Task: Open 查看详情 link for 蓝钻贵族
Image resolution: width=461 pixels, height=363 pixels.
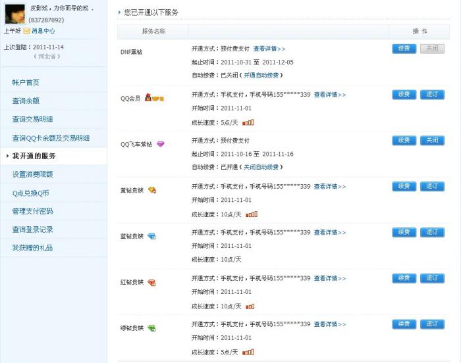Action: pos(330,232)
